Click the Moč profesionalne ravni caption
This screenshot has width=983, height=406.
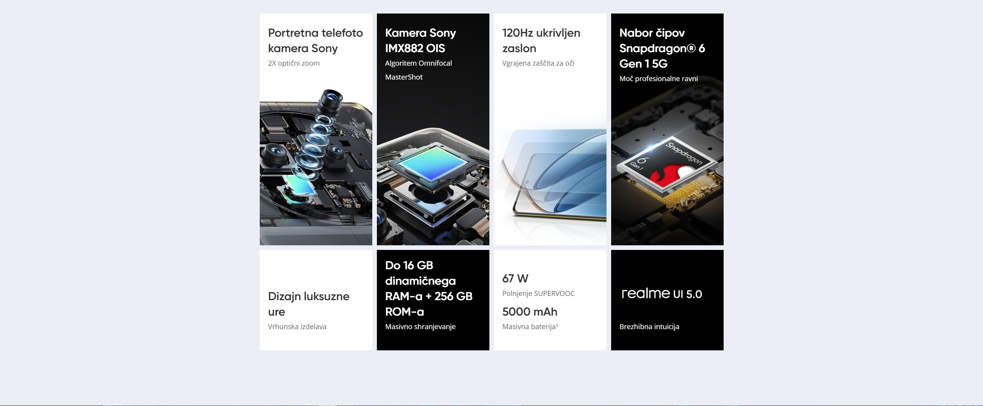coord(658,79)
